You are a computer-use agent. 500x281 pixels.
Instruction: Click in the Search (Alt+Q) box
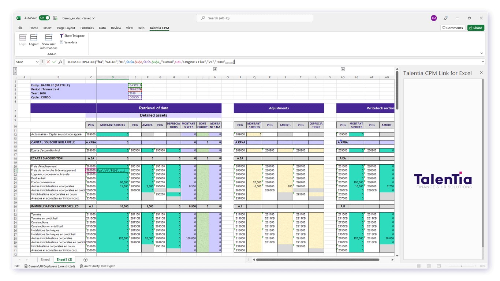tap(254, 18)
